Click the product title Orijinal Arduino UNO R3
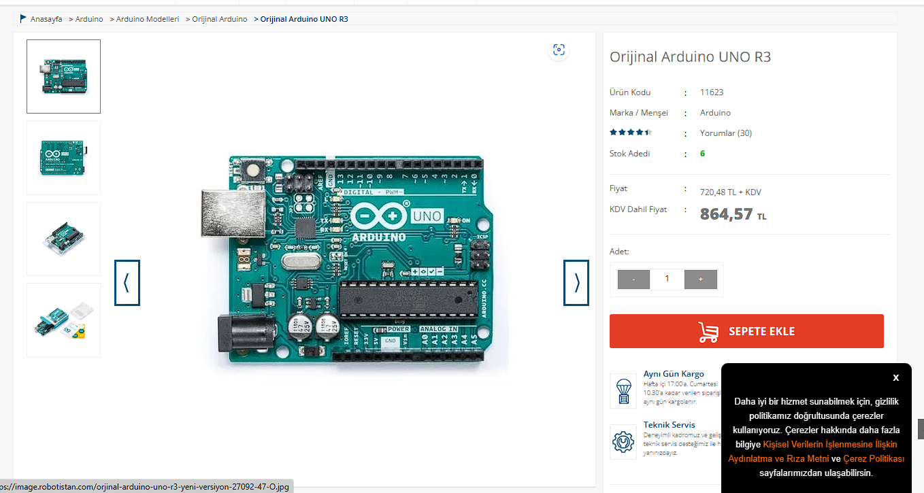This screenshot has height=493, width=924. coord(690,56)
